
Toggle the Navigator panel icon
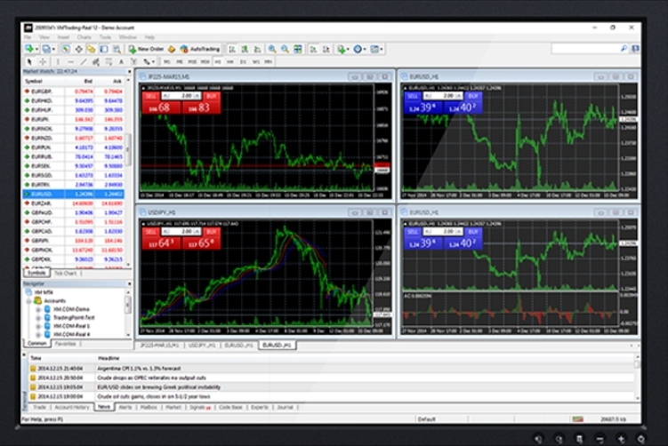[91, 49]
